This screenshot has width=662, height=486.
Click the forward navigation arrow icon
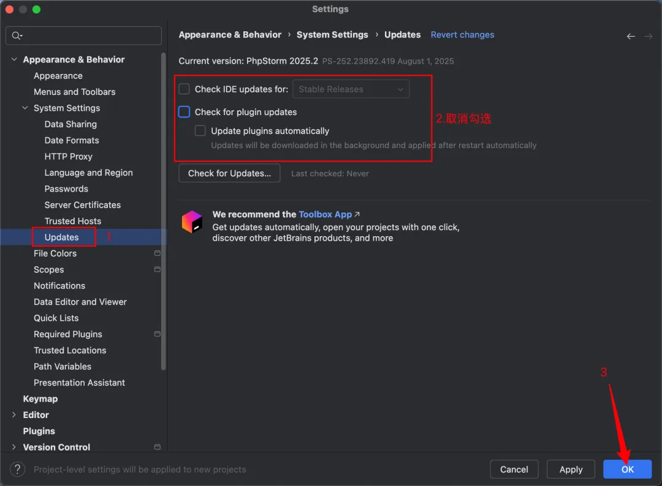(648, 37)
